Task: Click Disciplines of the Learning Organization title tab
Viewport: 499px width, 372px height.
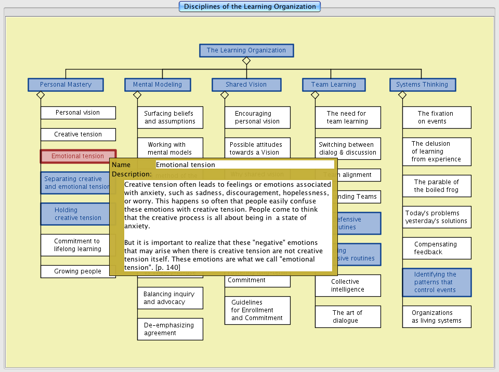Action: [249, 7]
